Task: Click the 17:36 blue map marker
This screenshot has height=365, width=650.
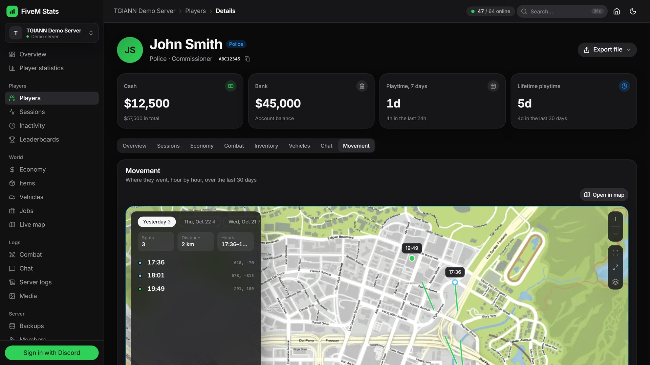Action: click(455, 282)
